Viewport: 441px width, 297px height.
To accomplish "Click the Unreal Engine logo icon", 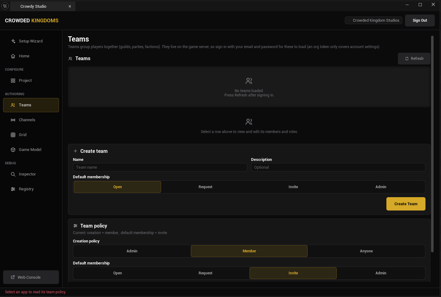I will (5, 6).
